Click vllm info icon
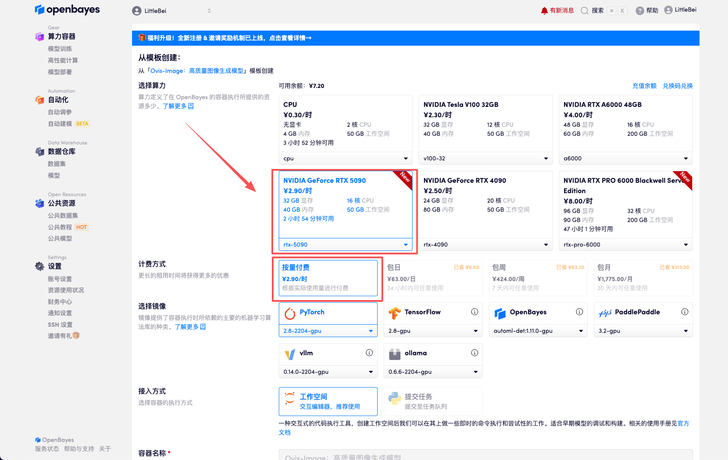 pos(369,353)
